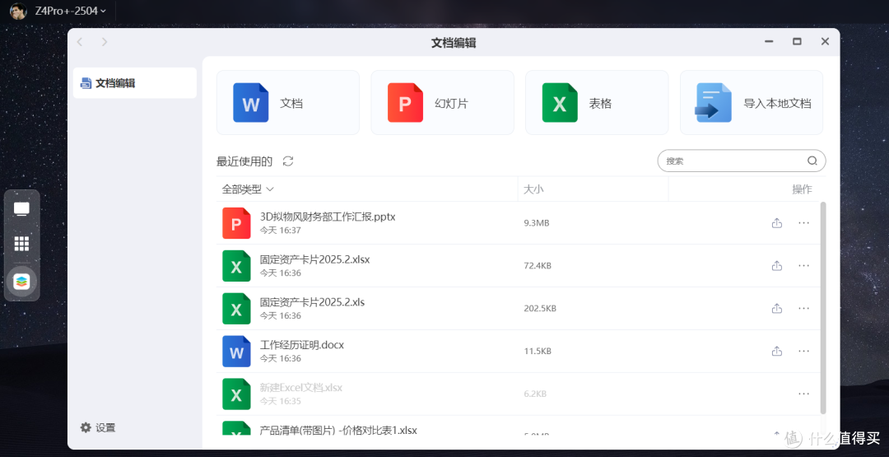Click Excel icon of 固定资产卡片2025.2.xlsx
This screenshot has height=457, width=889.
click(236, 266)
